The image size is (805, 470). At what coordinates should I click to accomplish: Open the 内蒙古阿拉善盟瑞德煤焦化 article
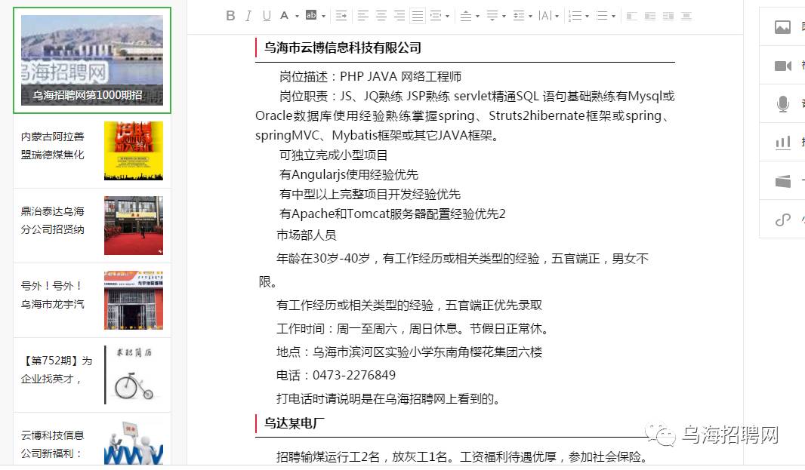click(52, 146)
